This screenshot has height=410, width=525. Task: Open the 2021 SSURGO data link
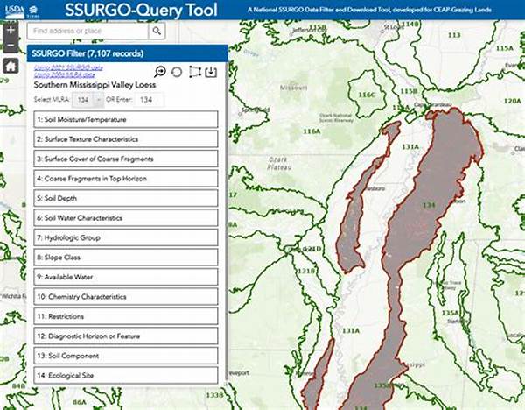(x=68, y=67)
